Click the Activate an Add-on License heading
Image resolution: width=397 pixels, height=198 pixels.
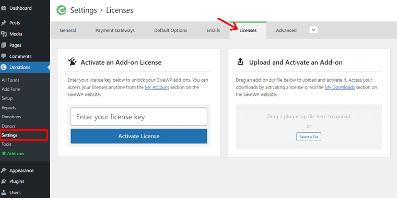[121, 63]
